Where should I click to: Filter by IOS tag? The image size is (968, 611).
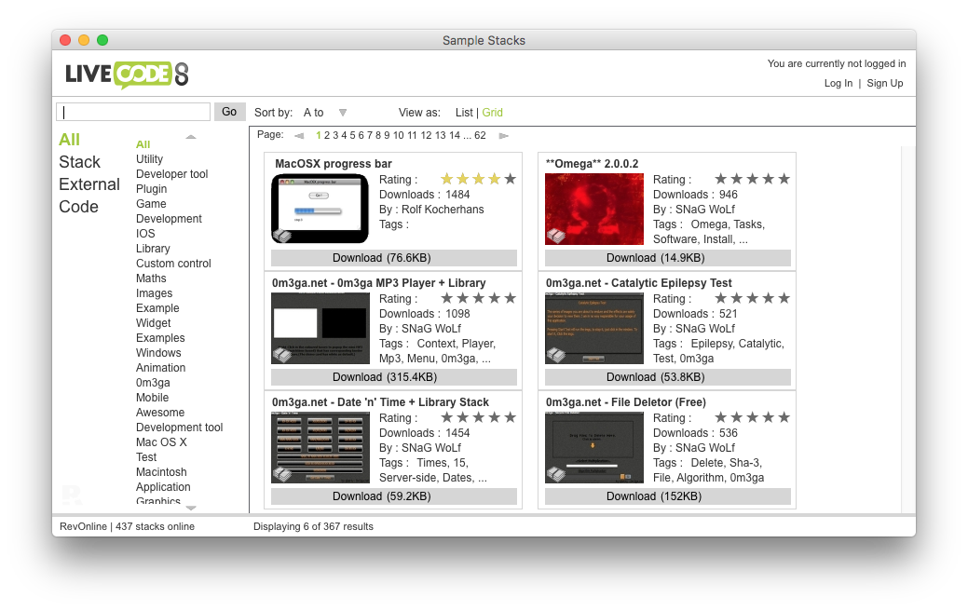click(145, 233)
